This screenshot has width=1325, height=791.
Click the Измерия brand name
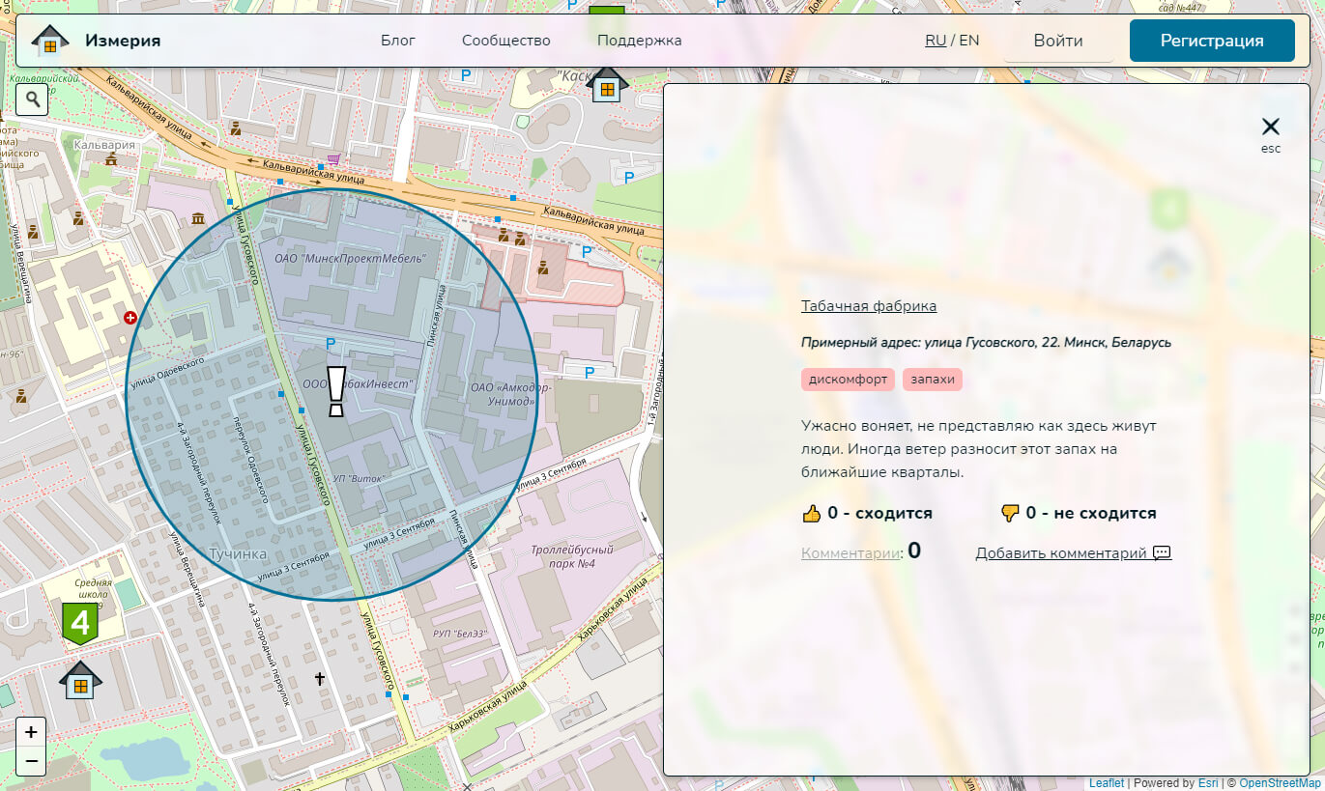[x=123, y=41]
